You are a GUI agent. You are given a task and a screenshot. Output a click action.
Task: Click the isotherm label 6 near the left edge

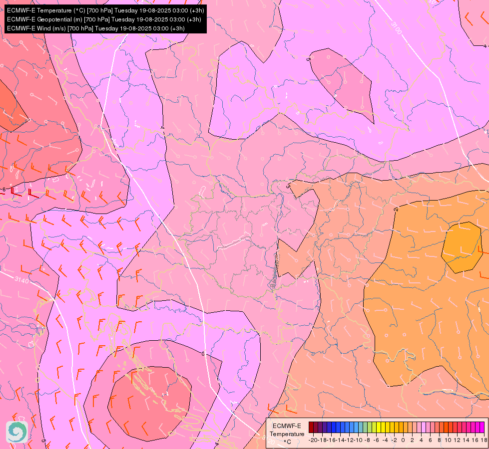point(3,190)
